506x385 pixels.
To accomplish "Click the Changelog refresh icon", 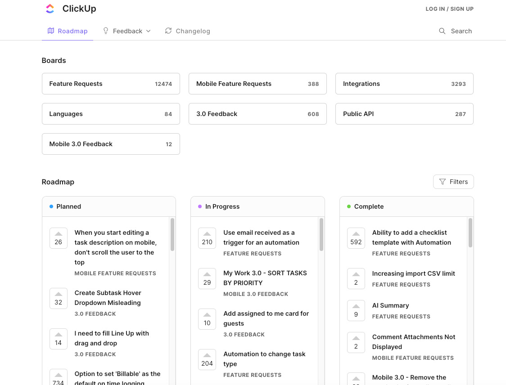I will pos(168,31).
